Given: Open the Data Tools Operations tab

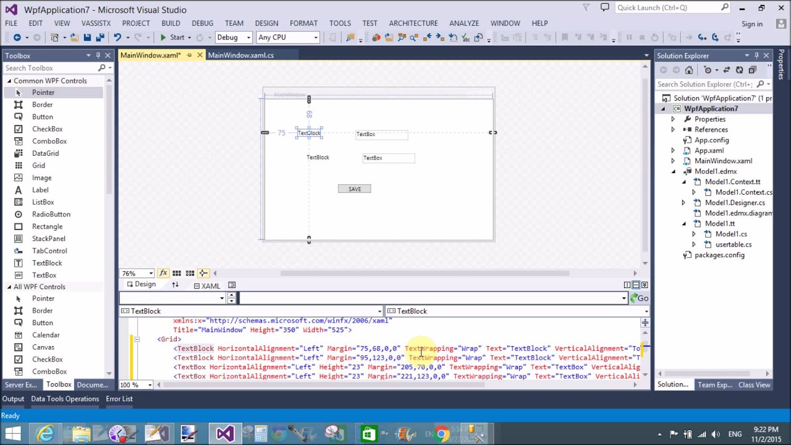Looking at the screenshot, I should tap(65, 399).
